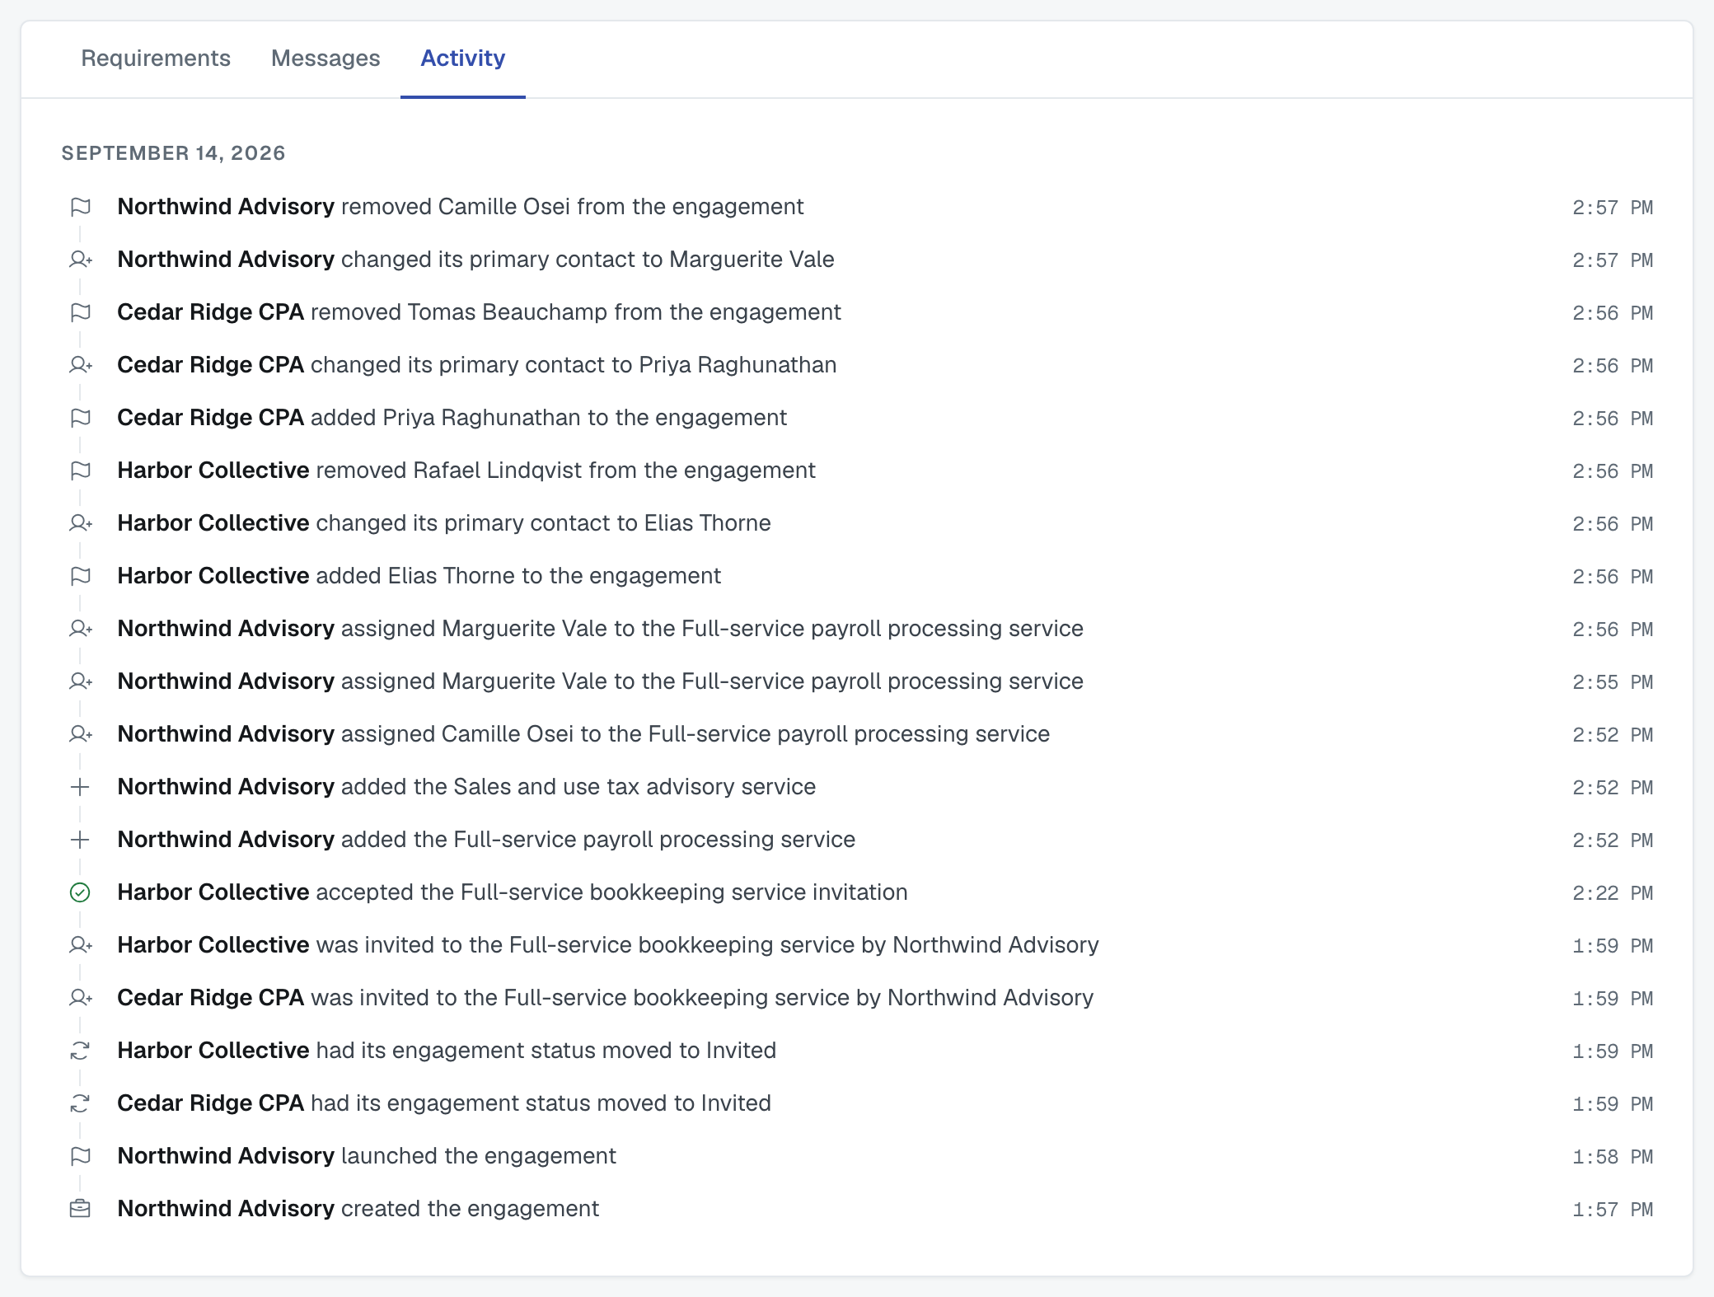The width and height of the screenshot is (1714, 1297).
Task: Click the SEPTEMBER 14, 2026 date heading
Action: click(174, 153)
